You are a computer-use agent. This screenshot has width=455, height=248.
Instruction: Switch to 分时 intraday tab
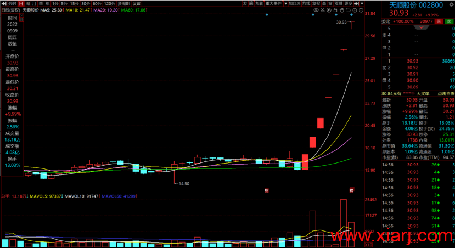(12, 3)
